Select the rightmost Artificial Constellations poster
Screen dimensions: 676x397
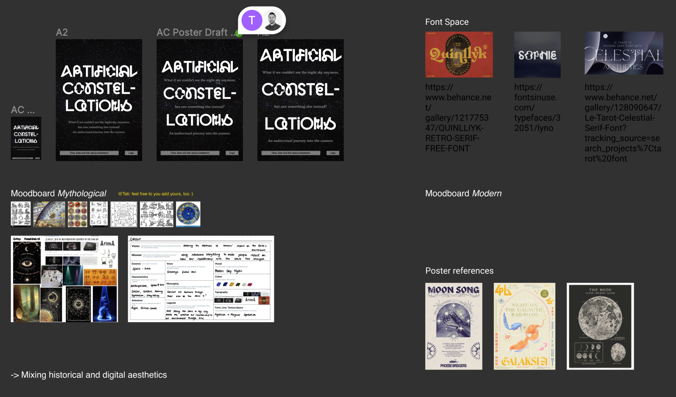(300, 100)
